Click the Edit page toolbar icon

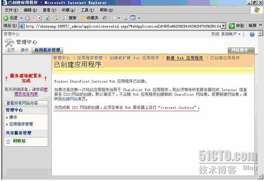[133, 18]
